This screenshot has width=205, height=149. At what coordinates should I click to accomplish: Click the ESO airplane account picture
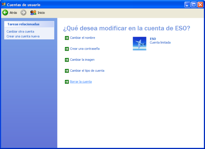coord(139,44)
